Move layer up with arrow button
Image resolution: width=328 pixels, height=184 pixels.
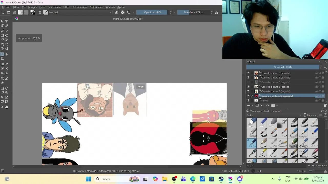coord(268,105)
